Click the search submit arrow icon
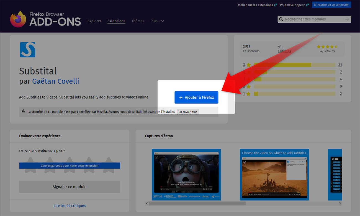360x216 pixels. (x=347, y=19)
